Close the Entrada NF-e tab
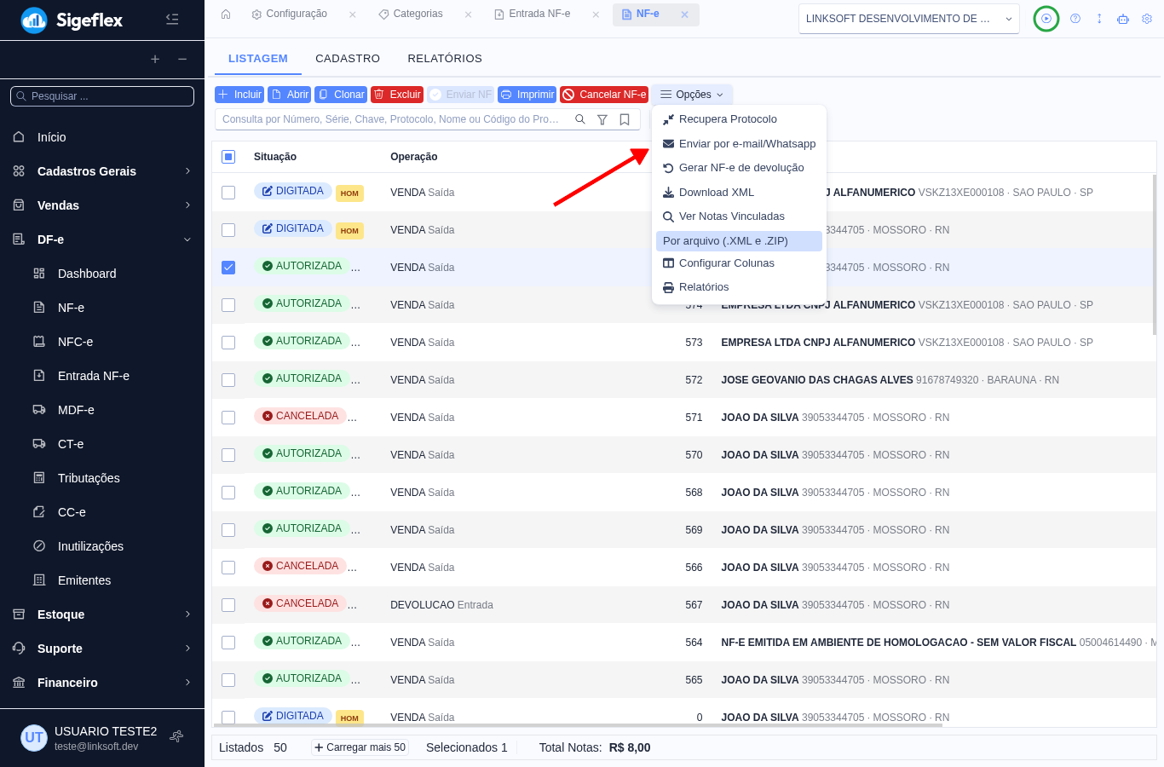 pyautogui.click(x=596, y=14)
